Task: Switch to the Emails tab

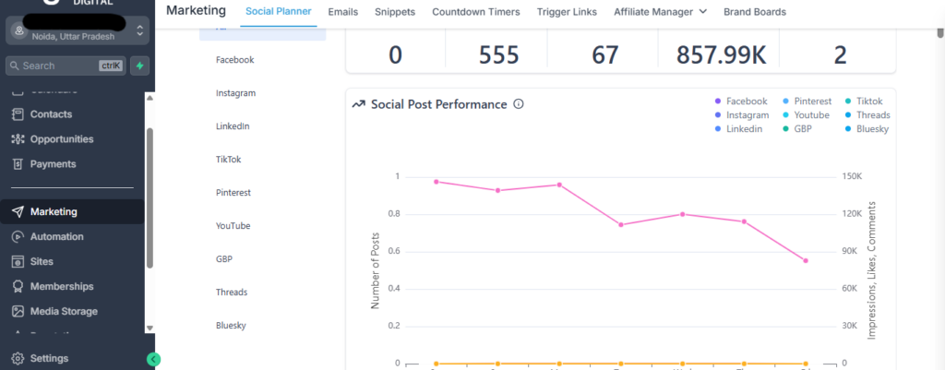Action: (x=343, y=12)
